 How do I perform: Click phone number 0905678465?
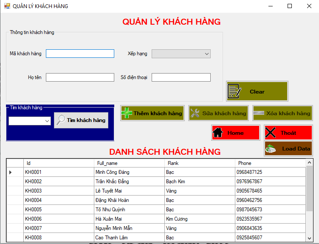tap(249, 190)
